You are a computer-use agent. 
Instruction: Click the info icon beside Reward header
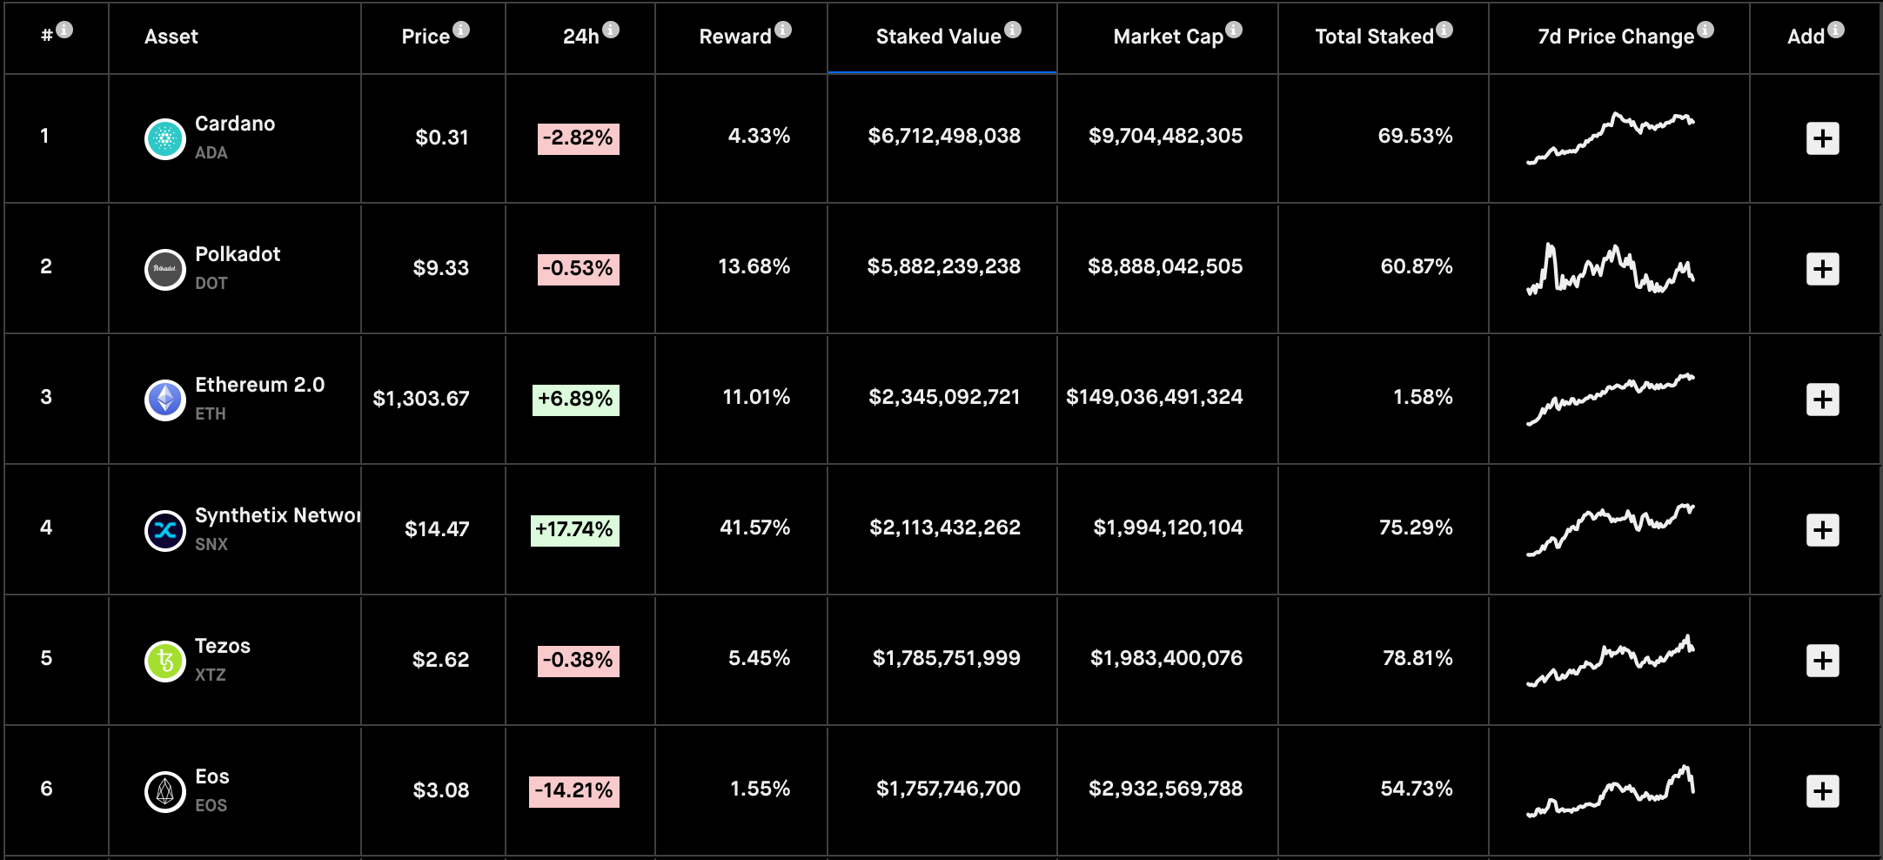click(783, 30)
